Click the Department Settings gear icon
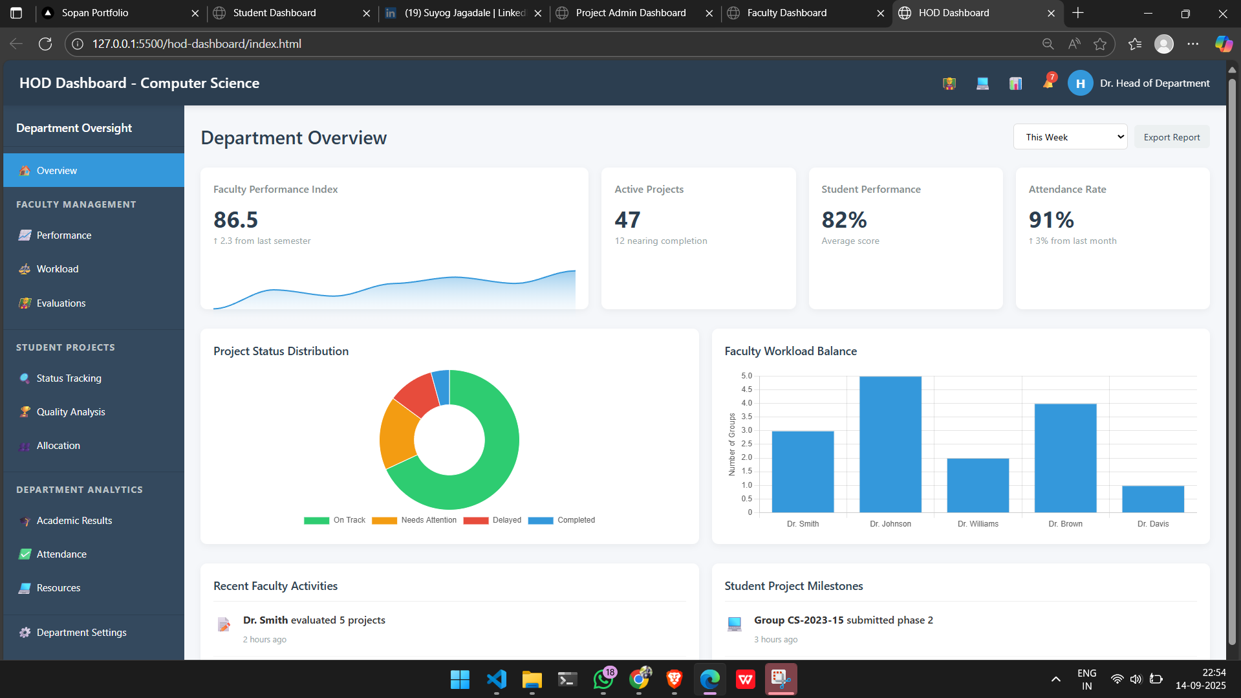1241x698 pixels. click(x=25, y=633)
